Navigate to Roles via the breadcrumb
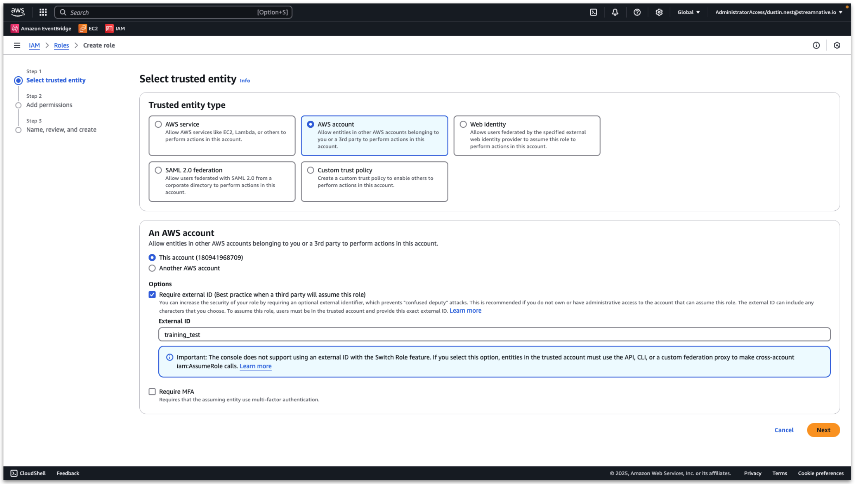This screenshot has width=855, height=484. click(x=61, y=45)
